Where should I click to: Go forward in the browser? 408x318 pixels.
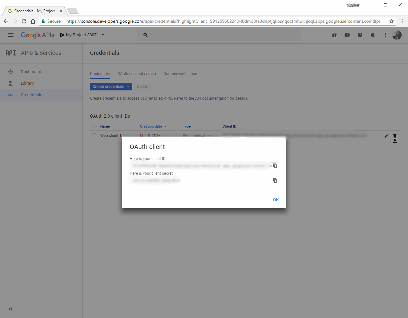point(15,21)
